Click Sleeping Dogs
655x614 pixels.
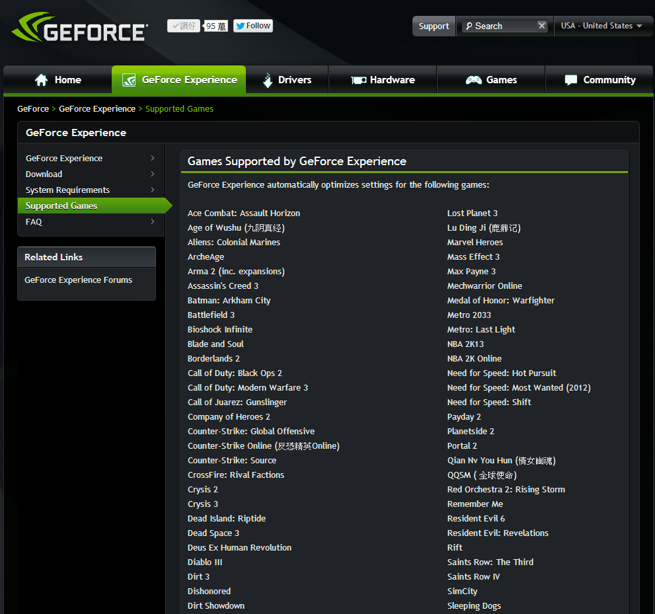(474, 605)
